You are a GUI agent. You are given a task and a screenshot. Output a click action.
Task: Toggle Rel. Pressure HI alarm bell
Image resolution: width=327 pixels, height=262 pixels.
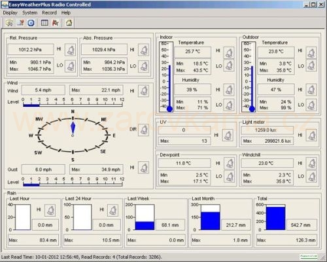70,50
